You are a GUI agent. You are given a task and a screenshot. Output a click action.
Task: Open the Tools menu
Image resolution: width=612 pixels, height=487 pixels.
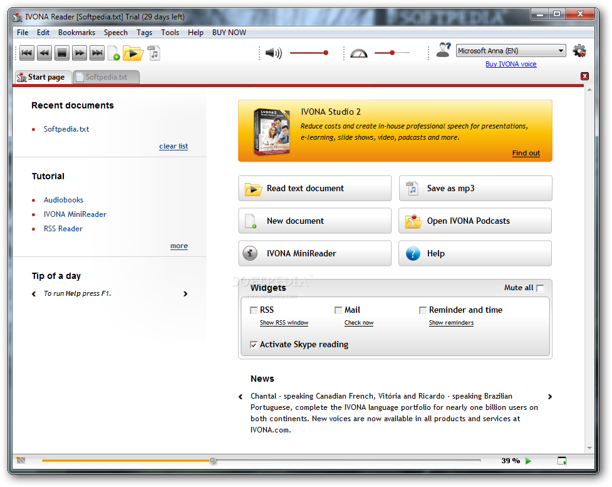click(170, 33)
